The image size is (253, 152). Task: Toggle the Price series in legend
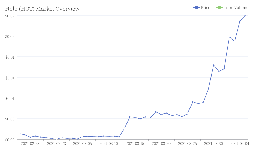pyautogui.click(x=202, y=7)
